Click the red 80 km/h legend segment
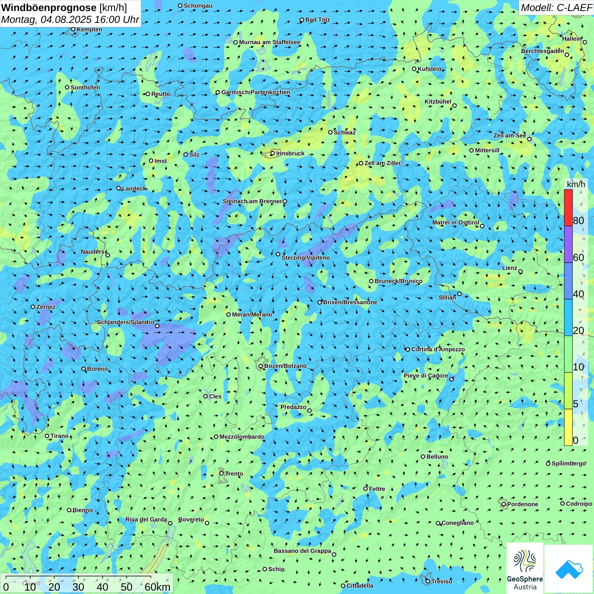The image size is (594, 594). click(x=568, y=207)
